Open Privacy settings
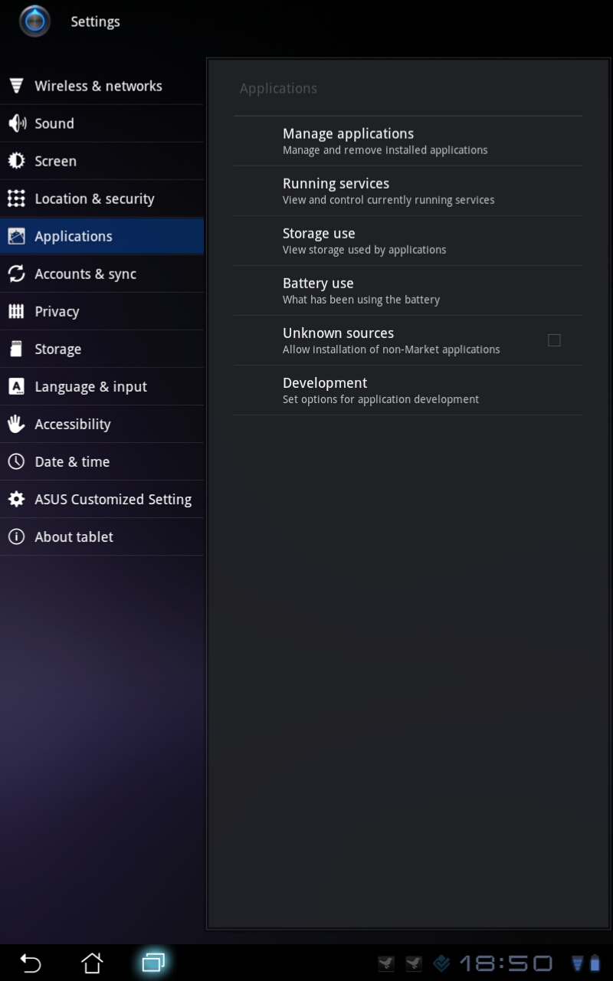The width and height of the screenshot is (613, 981). [x=102, y=311]
